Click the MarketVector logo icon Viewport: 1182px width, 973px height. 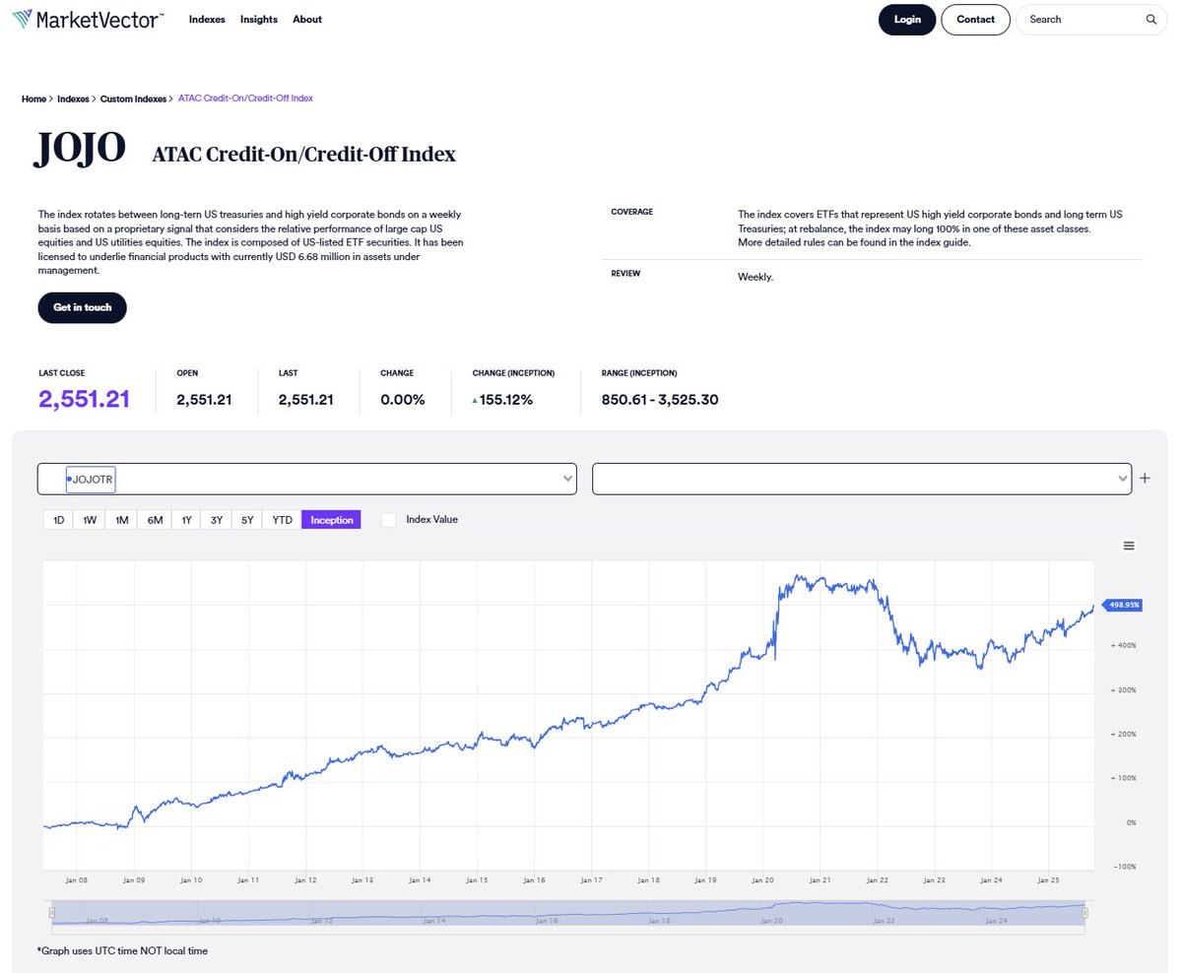click(24, 20)
